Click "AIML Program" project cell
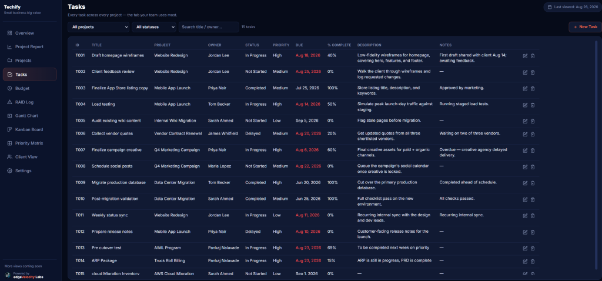The image size is (602, 281). pyautogui.click(x=168, y=247)
